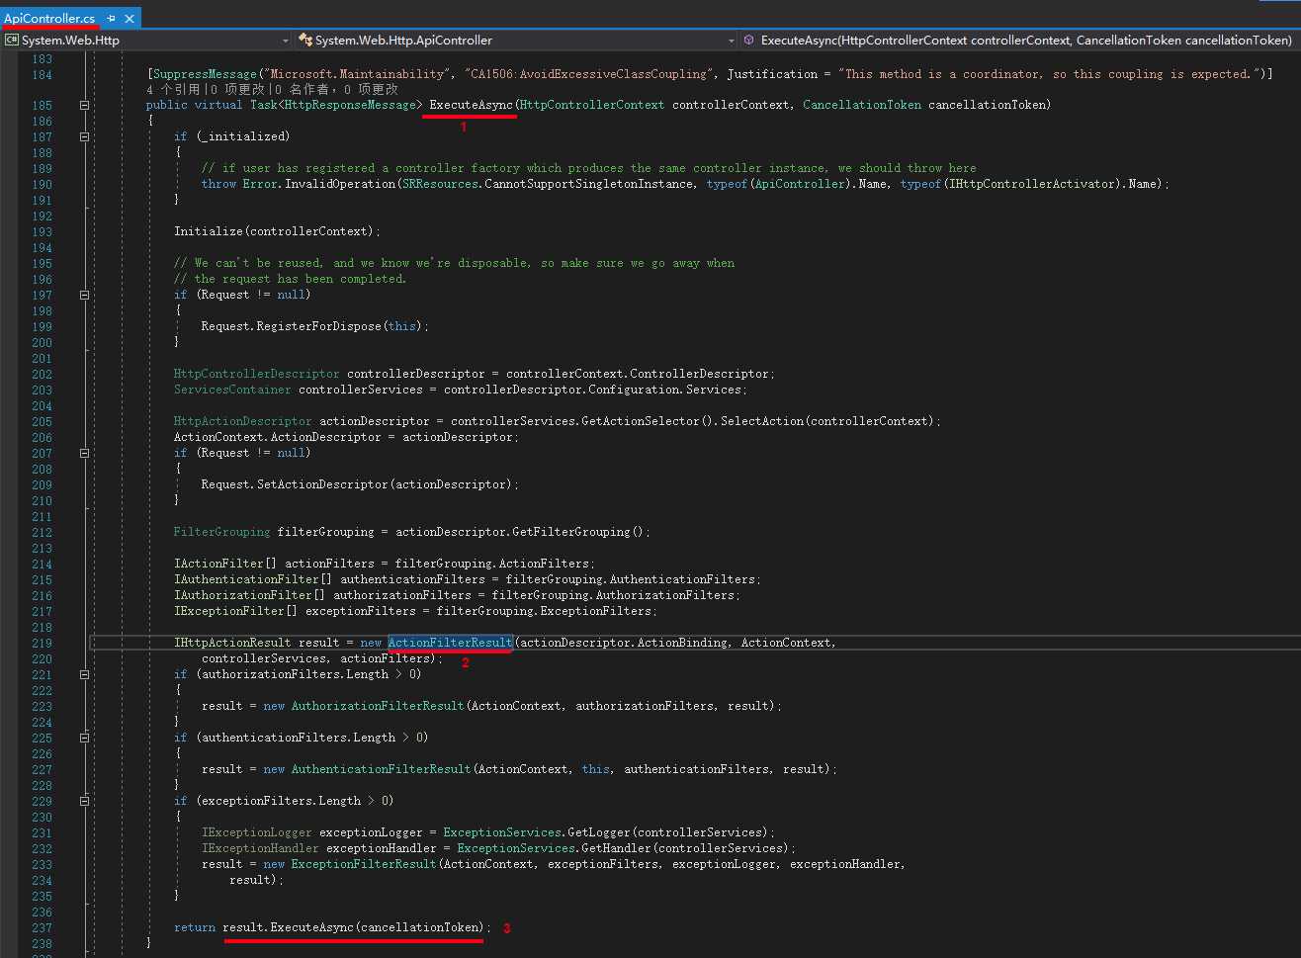
Task: Click SRResources.CannotSupportSingletonInstance on line 190
Action: 548,184
